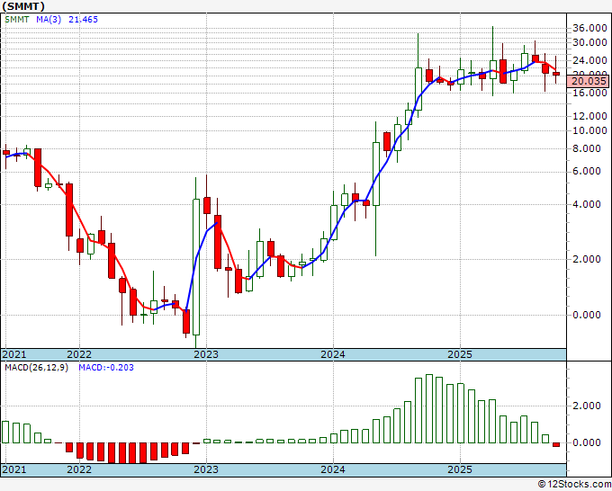
Task: Click 2022 on the price chart timeline
Action: [79, 354]
